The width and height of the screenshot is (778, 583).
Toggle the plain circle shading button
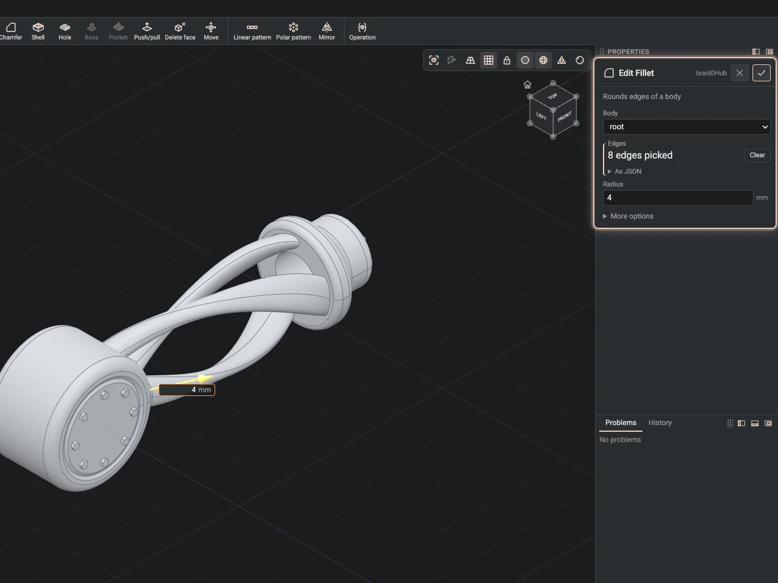coord(525,60)
